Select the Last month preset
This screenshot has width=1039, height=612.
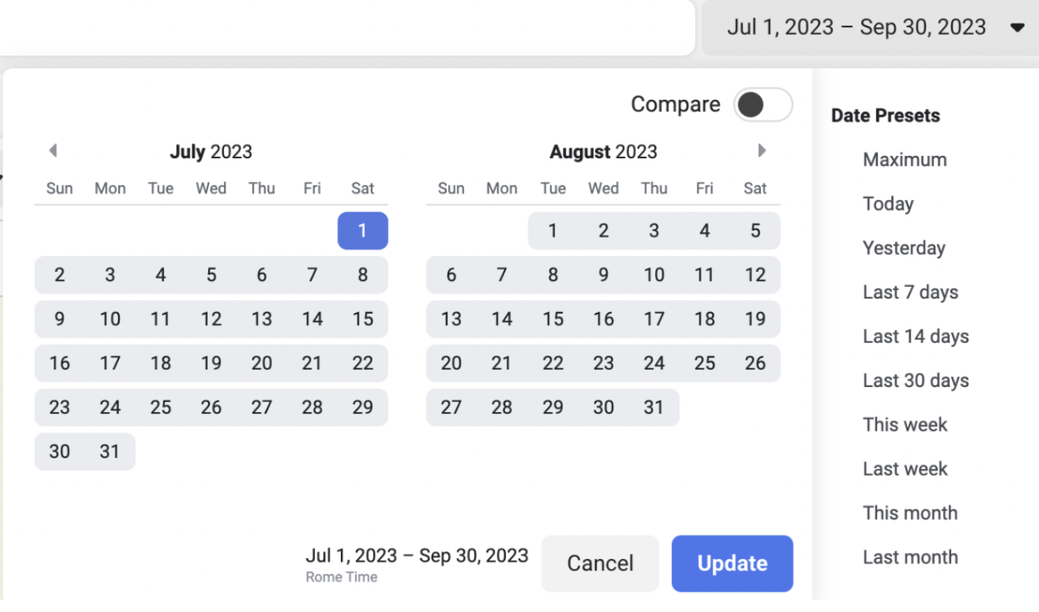pos(910,557)
